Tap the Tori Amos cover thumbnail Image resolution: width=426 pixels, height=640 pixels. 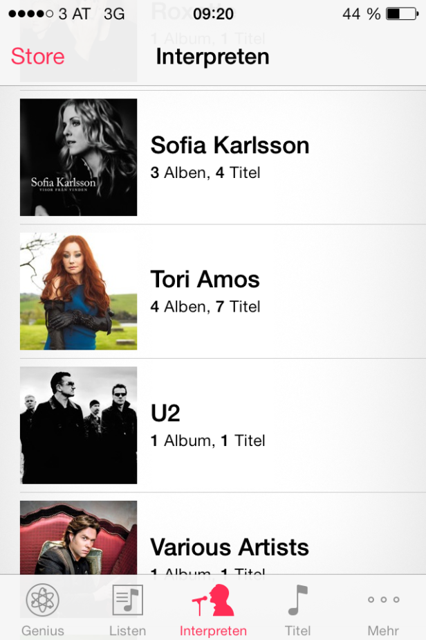(78, 292)
